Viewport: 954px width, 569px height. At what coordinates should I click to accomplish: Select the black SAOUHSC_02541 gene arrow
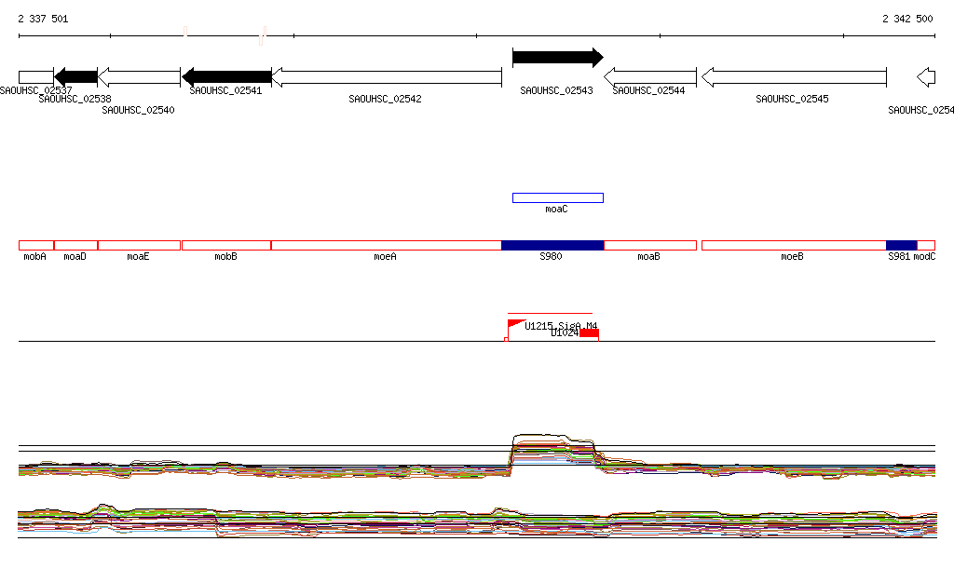tap(226, 76)
